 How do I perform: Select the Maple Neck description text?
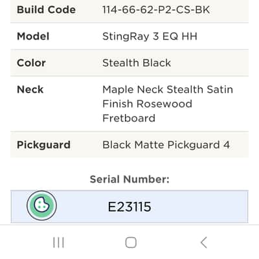click(168, 104)
